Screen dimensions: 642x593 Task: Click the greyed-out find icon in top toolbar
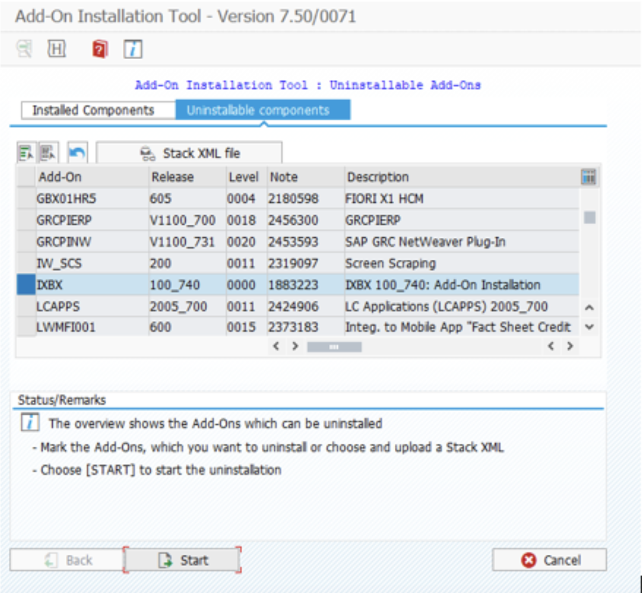(24, 48)
